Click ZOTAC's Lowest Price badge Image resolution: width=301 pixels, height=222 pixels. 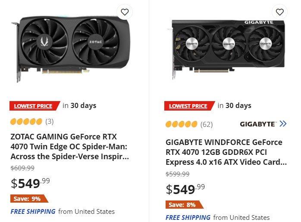click(x=33, y=106)
